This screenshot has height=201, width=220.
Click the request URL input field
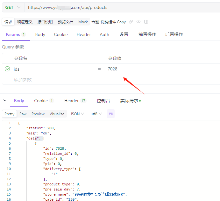(122, 7)
